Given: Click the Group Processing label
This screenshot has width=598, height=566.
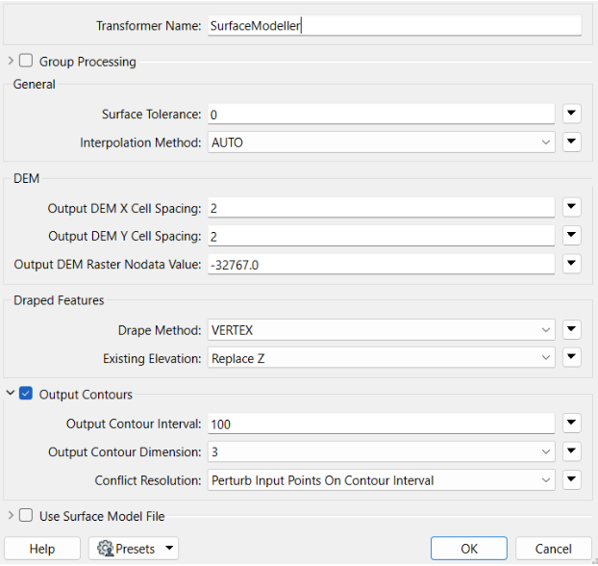Looking at the screenshot, I should point(87,62).
